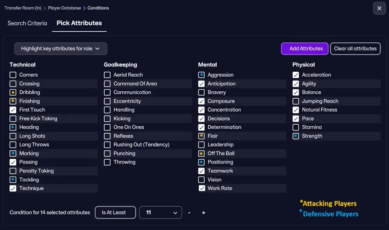Decrease the value with the minus button
Image resolution: width=389 pixels, height=230 pixels.
[189, 213]
